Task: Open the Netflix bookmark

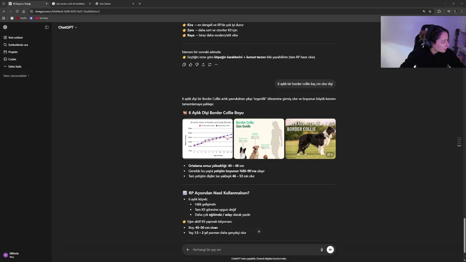Action: point(22,18)
